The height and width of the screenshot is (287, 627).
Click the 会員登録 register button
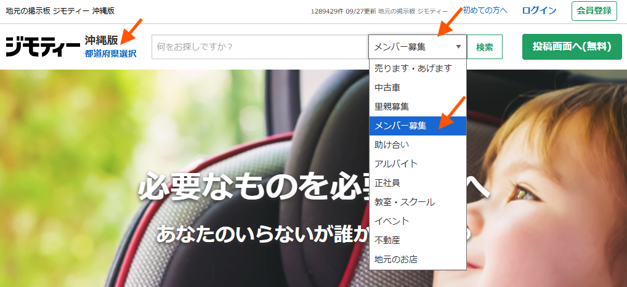594,11
